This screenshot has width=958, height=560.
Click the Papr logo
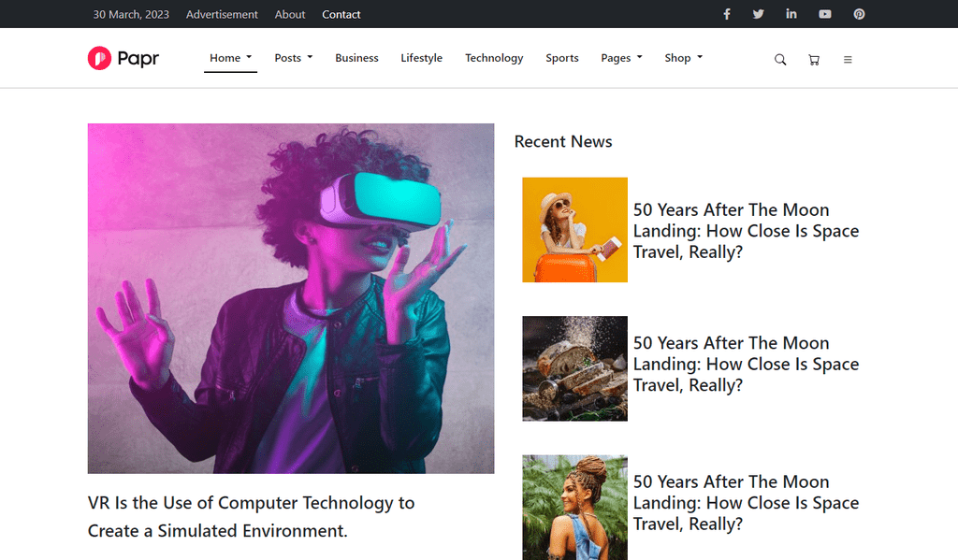123,58
